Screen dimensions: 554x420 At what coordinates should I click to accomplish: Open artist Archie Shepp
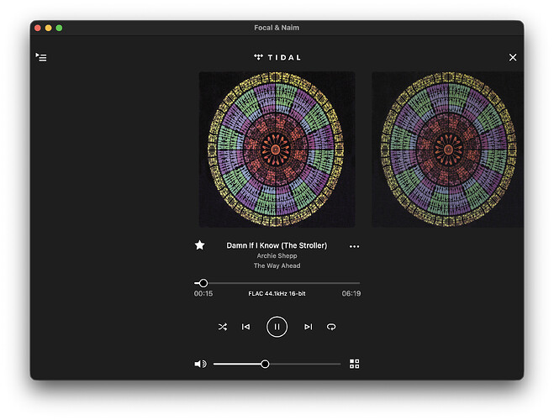pyautogui.click(x=277, y=255)
